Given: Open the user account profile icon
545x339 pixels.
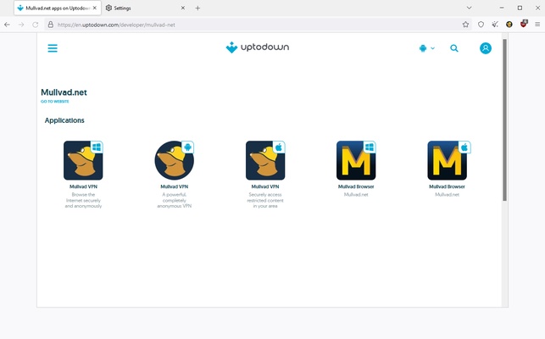Looking at the screenshot, I should point(486,48).
